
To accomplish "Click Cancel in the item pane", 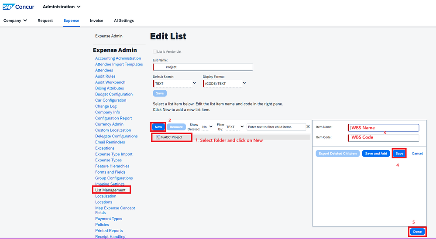I will (417, 154).
